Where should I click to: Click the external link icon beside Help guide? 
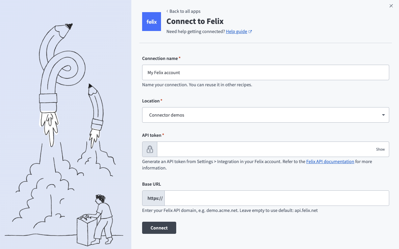250,32
